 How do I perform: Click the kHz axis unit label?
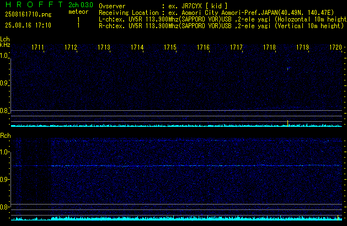(5, 45)
